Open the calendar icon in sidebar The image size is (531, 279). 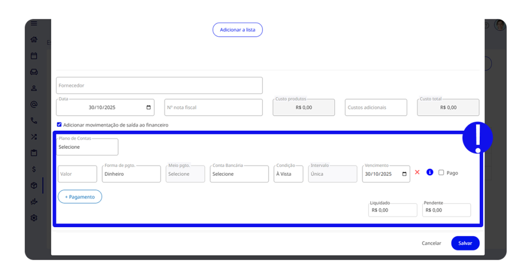[34, 55]
